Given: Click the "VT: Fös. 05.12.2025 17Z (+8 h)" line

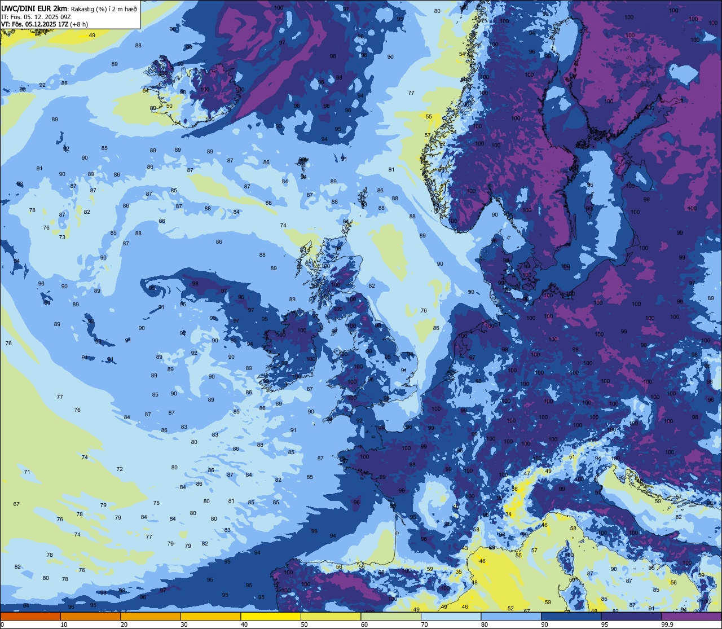Looking at the screenshot, I should [x=45, y=24].
